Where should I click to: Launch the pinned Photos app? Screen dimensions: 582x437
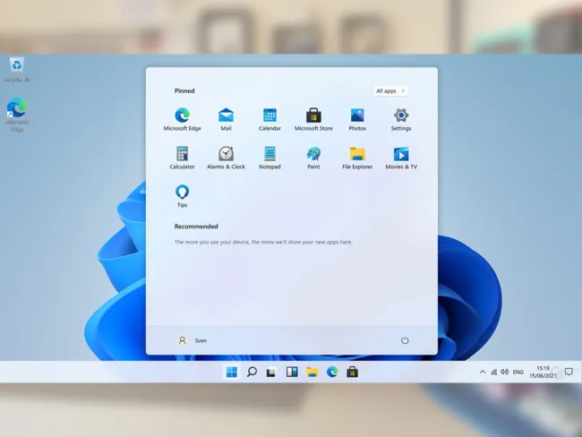point(357,119)
